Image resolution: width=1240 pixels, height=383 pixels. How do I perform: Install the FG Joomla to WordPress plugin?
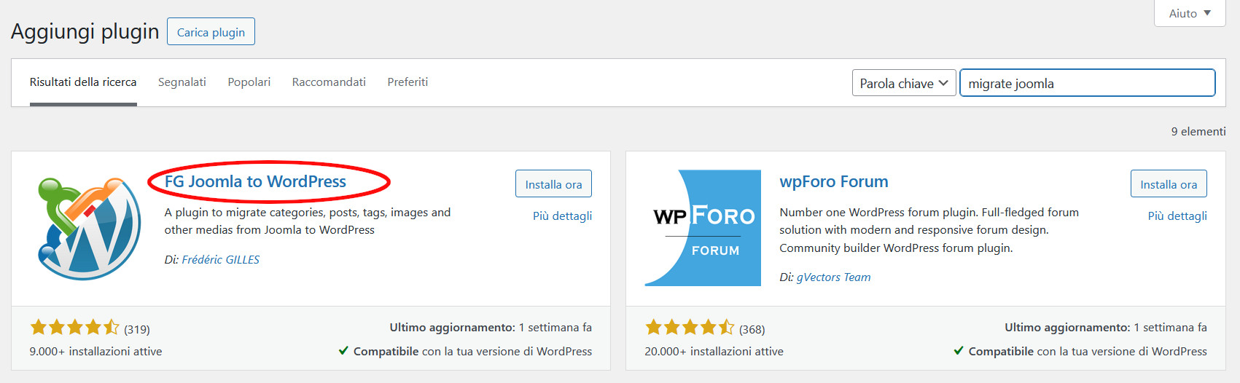pos(553,184)
